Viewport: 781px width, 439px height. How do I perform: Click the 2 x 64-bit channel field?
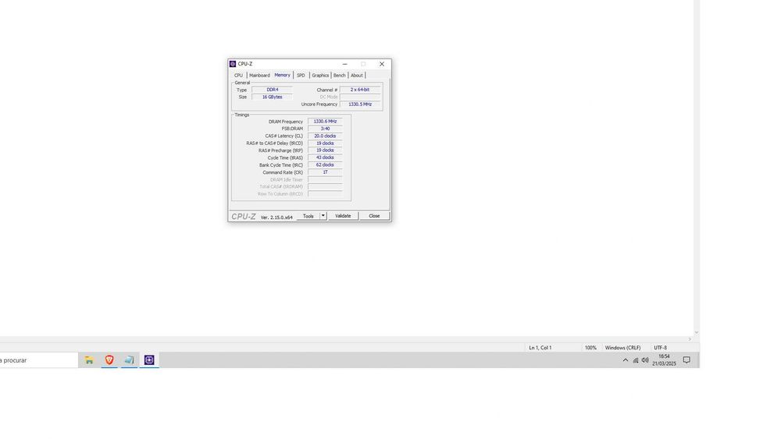click(x=359, y=90)
